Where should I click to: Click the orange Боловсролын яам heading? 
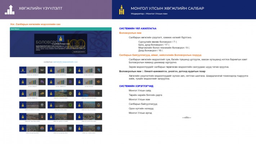[131, 33]
